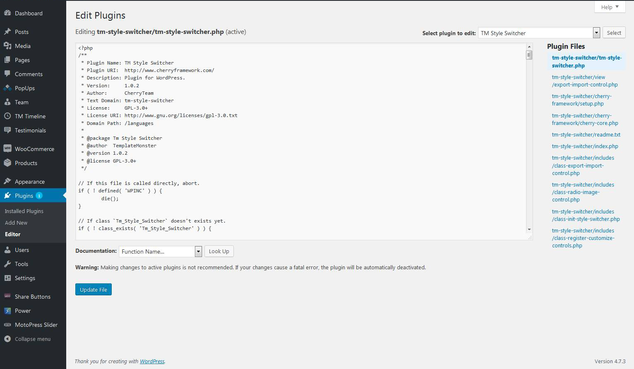Click the WooCommerce logo icon
Image resolution: width=634 pixels, height=369 pixels.
tap(7, 149)
